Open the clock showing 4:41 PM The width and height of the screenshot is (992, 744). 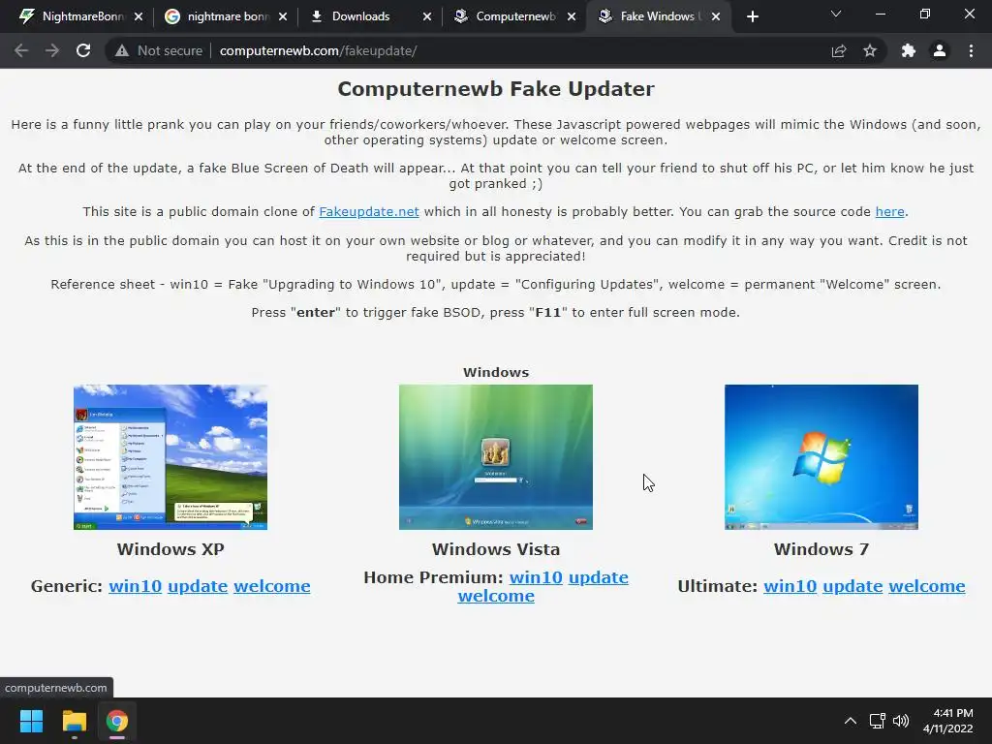(x=947, y=721)
